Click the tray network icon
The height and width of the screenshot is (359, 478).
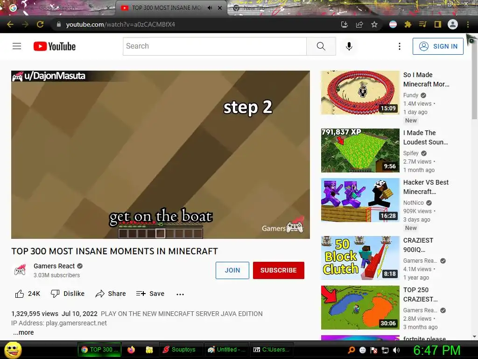pyautogui.click(x=385, y=350)
